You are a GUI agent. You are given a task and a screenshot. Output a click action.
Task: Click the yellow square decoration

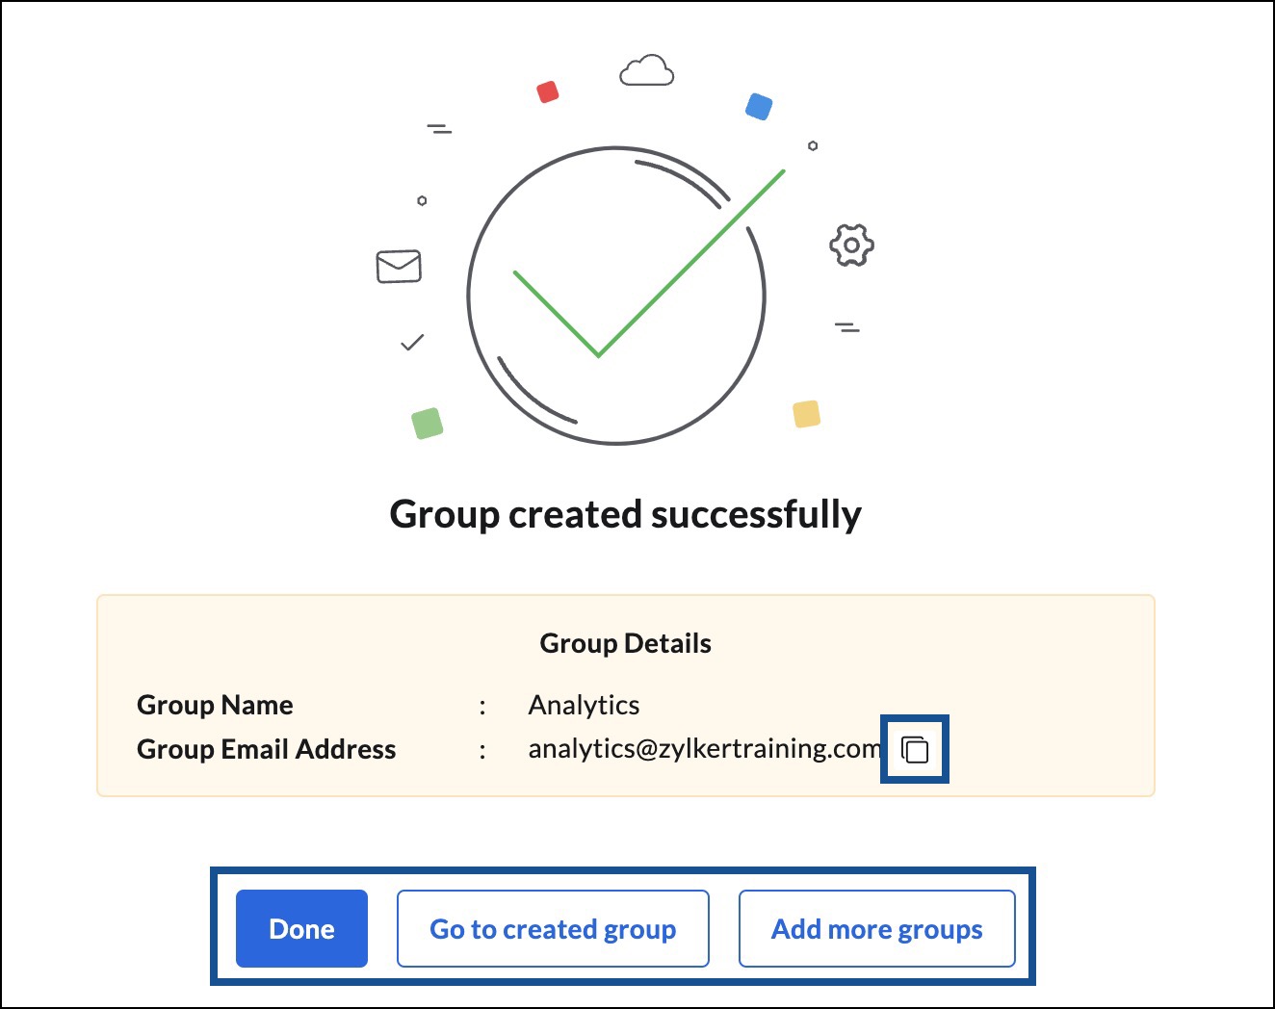[806, 414]
